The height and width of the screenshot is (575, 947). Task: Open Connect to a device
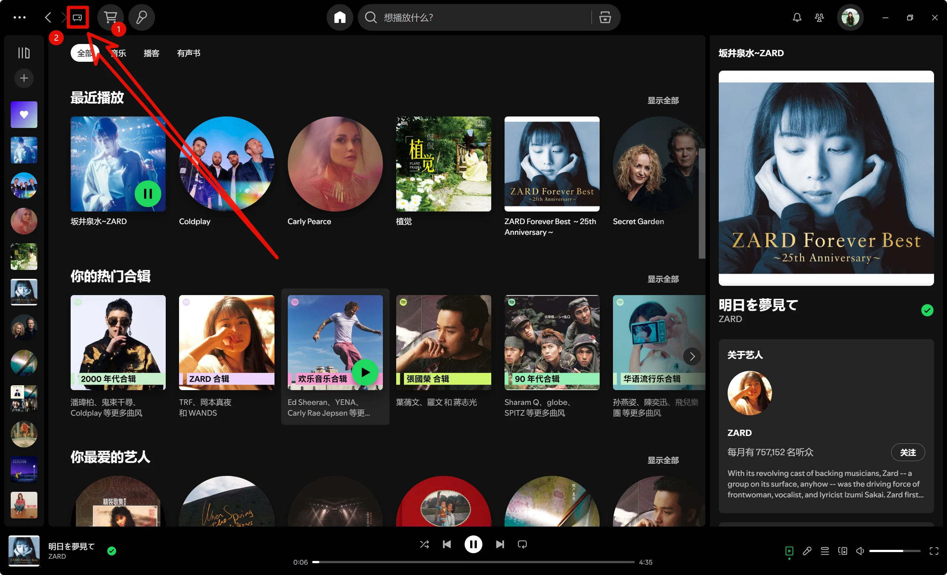pyautogui.click(x=842, y=551)
